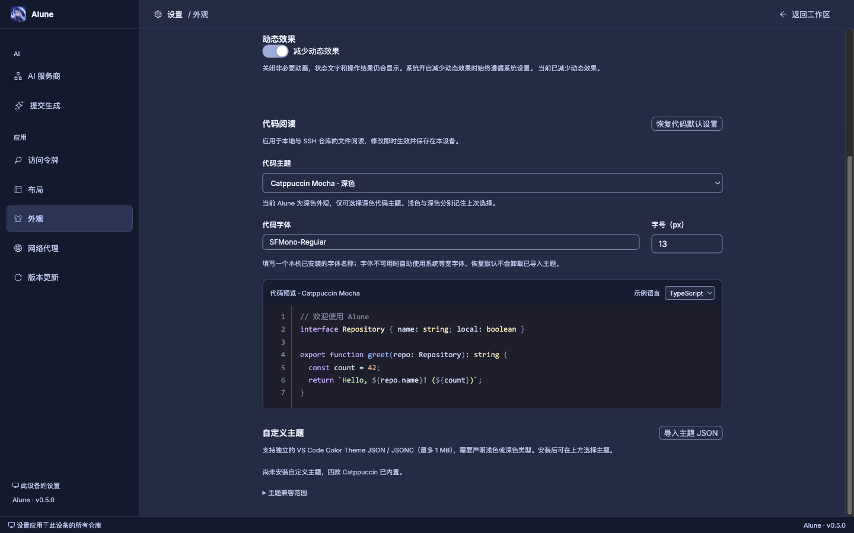
Task: Open the 代码主题 dropdown
Action: click(x=492, y=183)
